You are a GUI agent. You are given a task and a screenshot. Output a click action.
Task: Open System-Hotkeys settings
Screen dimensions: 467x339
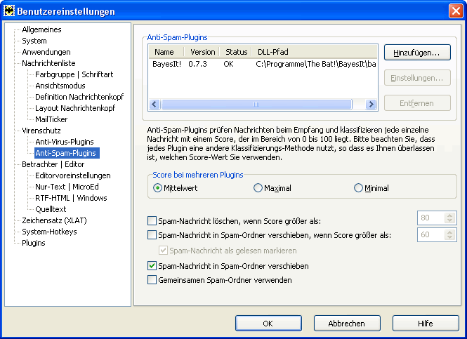[x=49, y=232]
